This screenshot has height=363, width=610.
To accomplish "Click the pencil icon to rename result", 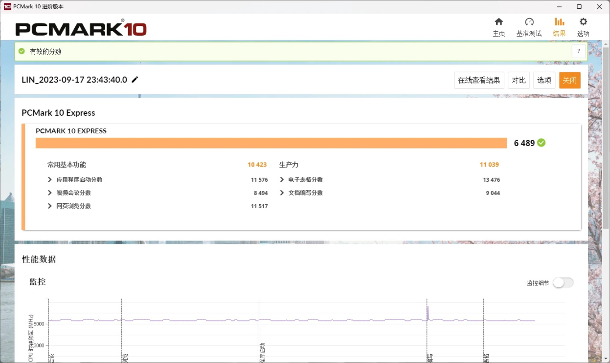I will tap(135, 80).
